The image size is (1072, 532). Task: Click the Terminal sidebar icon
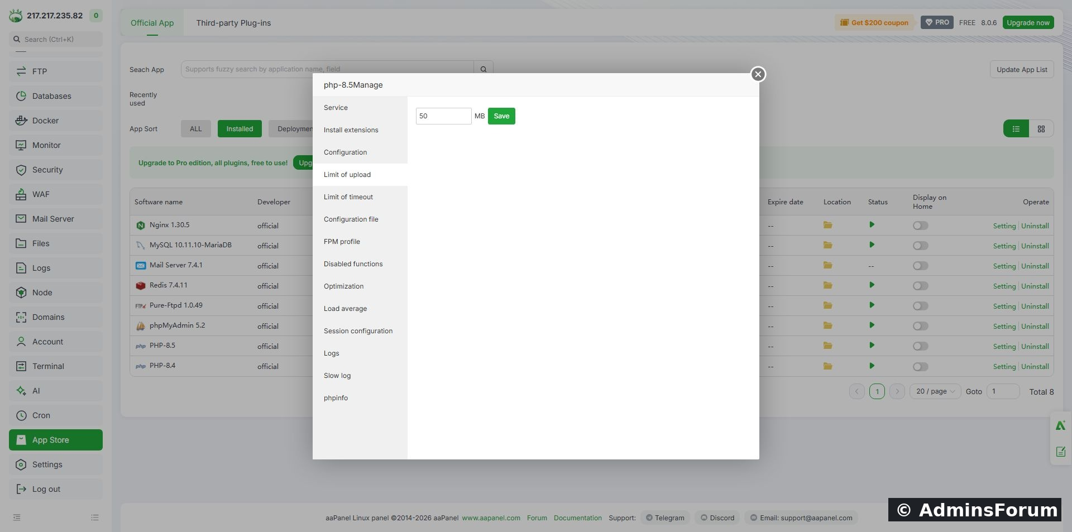coord(21,366)
